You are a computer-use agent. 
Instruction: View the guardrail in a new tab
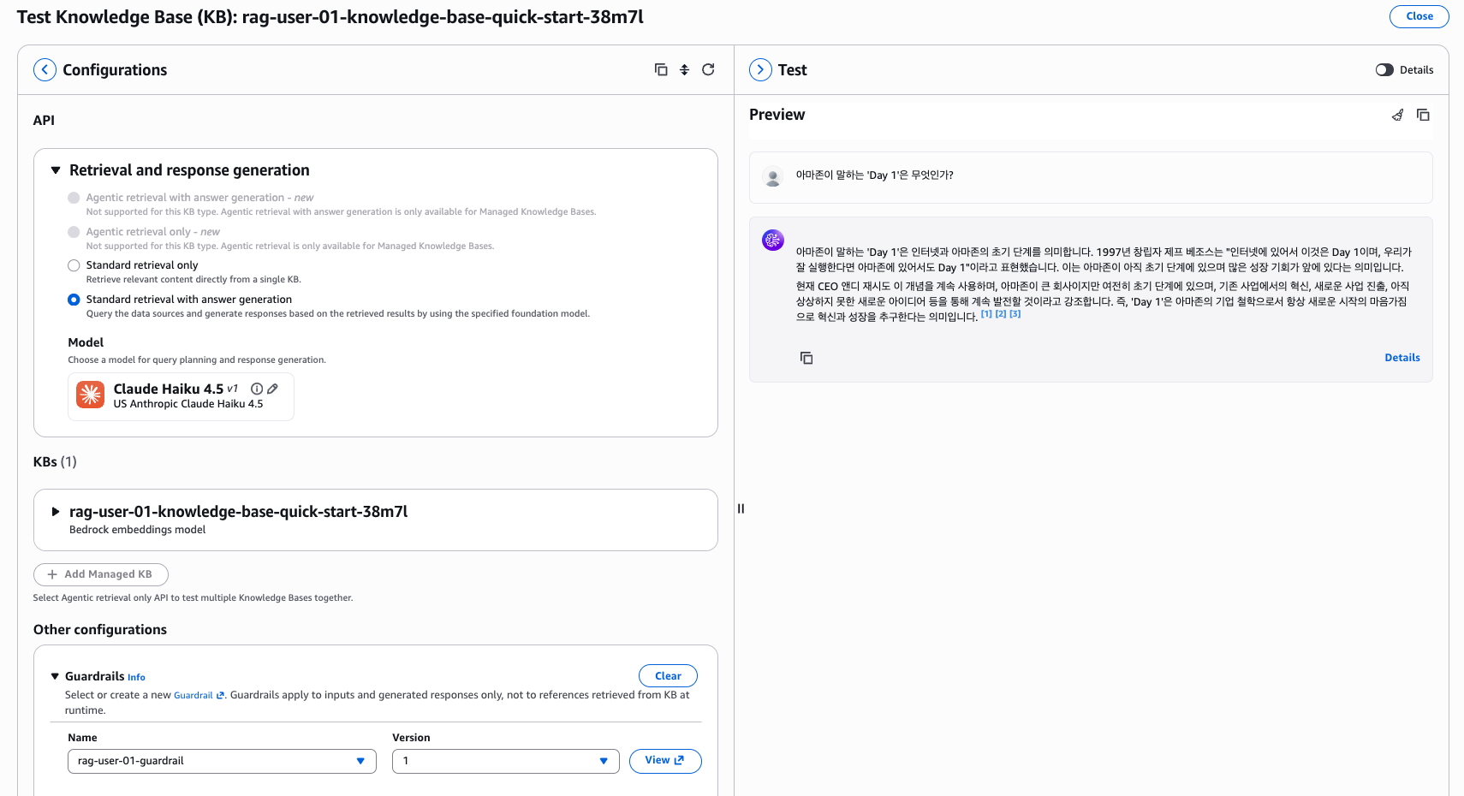[x=665, y=761]
